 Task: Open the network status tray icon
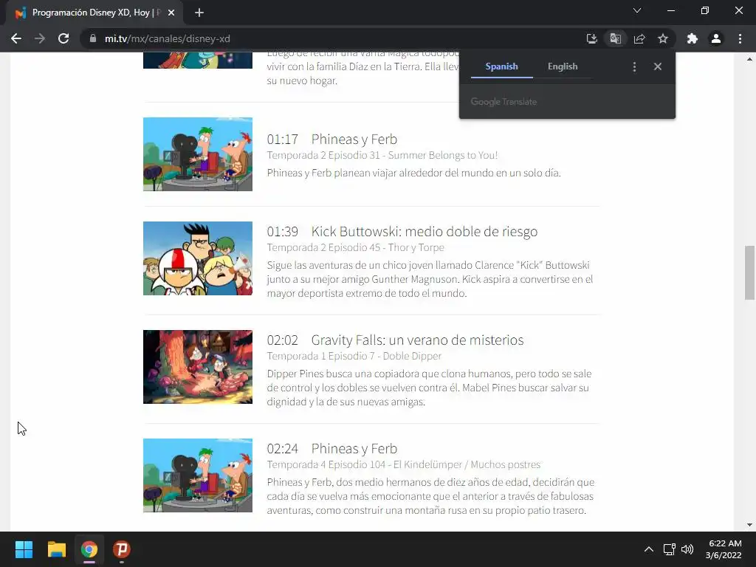coord(669,549)
